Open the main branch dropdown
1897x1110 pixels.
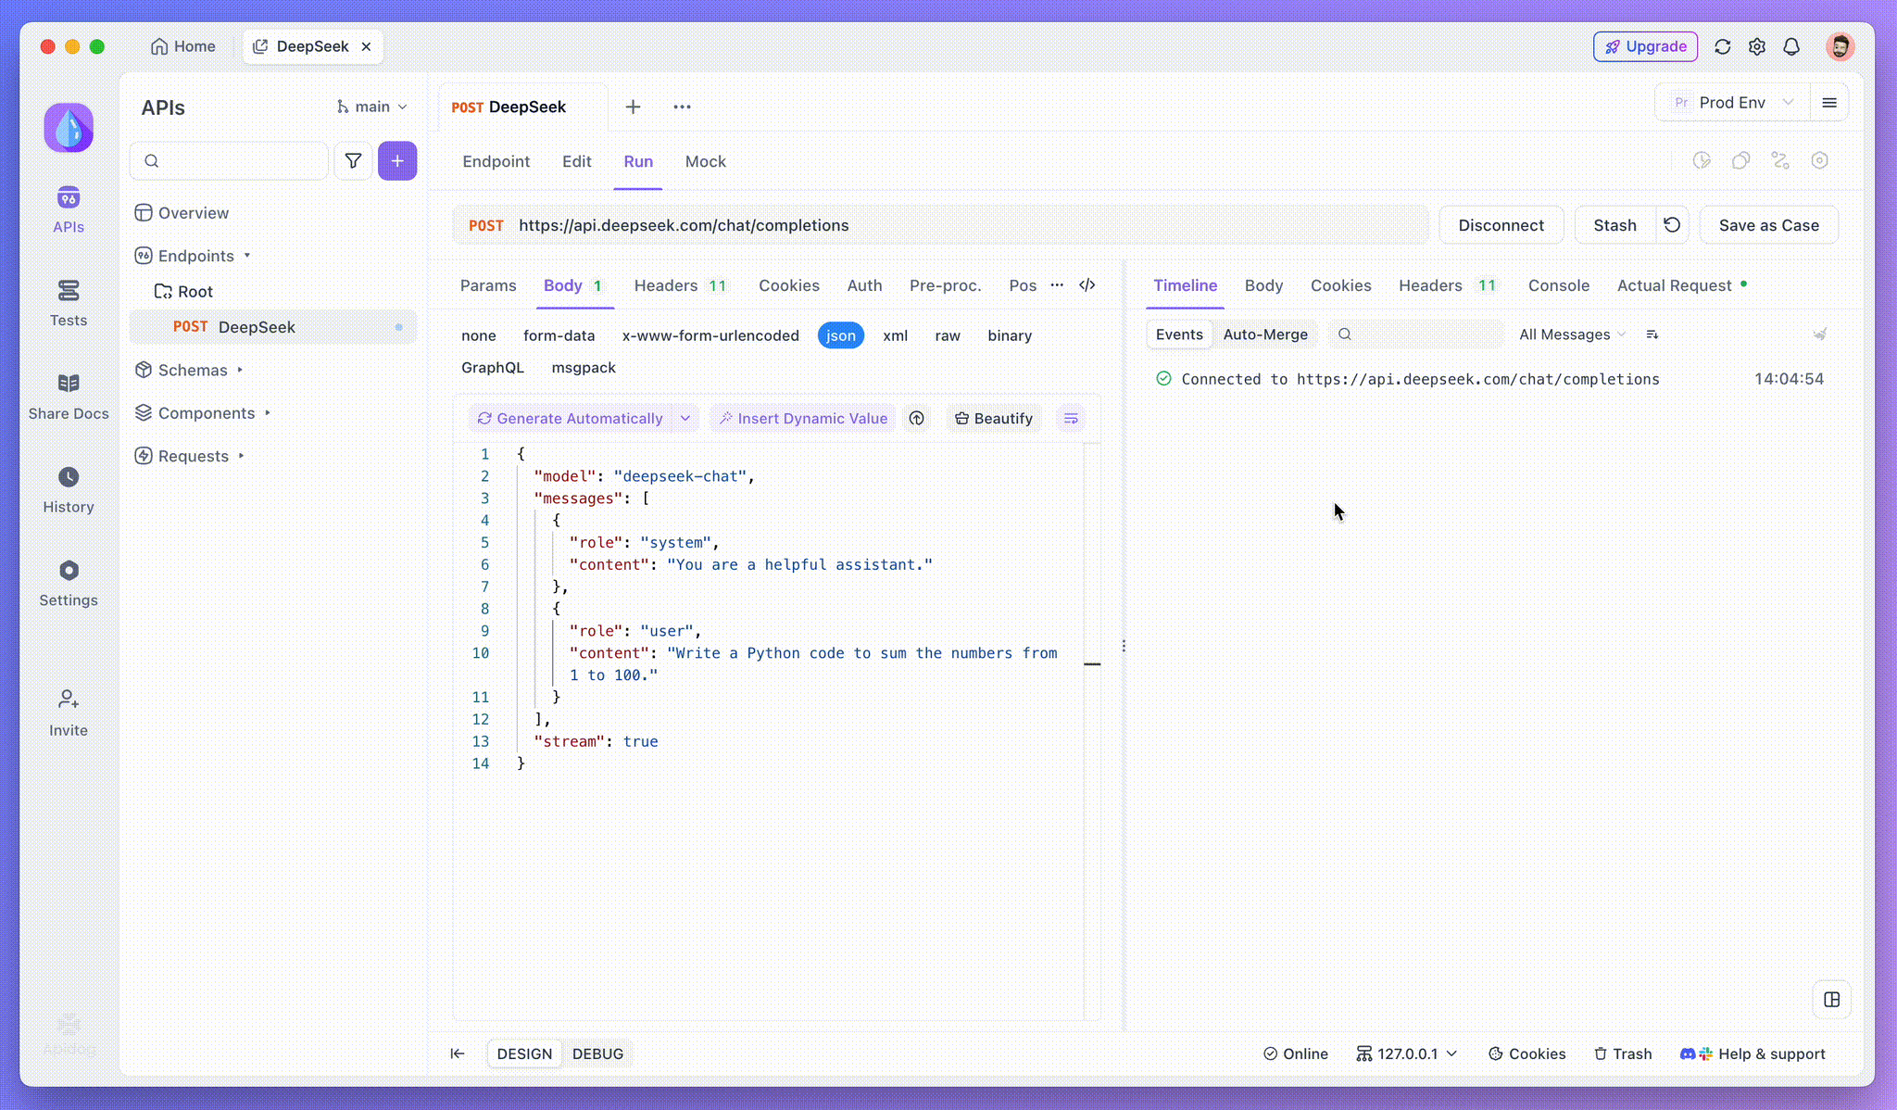tap(372, 107)
